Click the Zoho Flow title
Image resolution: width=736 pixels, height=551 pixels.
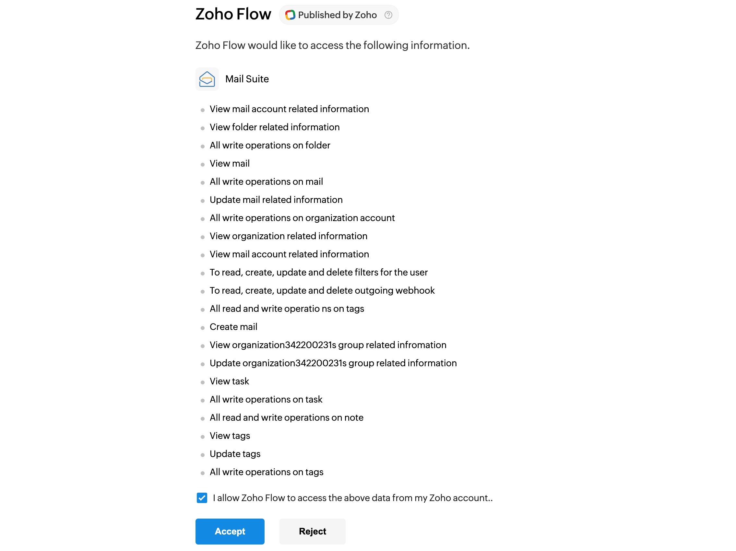[x=233, y=14]
